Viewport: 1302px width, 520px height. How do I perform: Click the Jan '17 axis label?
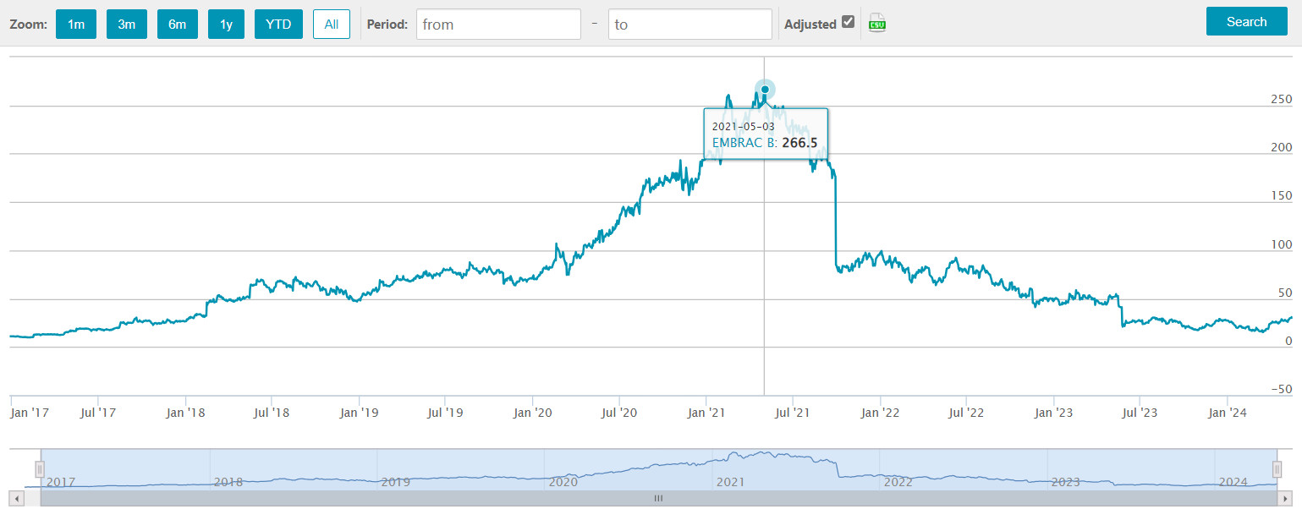click(30, 413)
